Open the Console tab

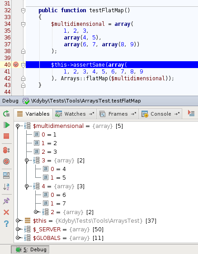pyautogui.click(x=160, y=114)
